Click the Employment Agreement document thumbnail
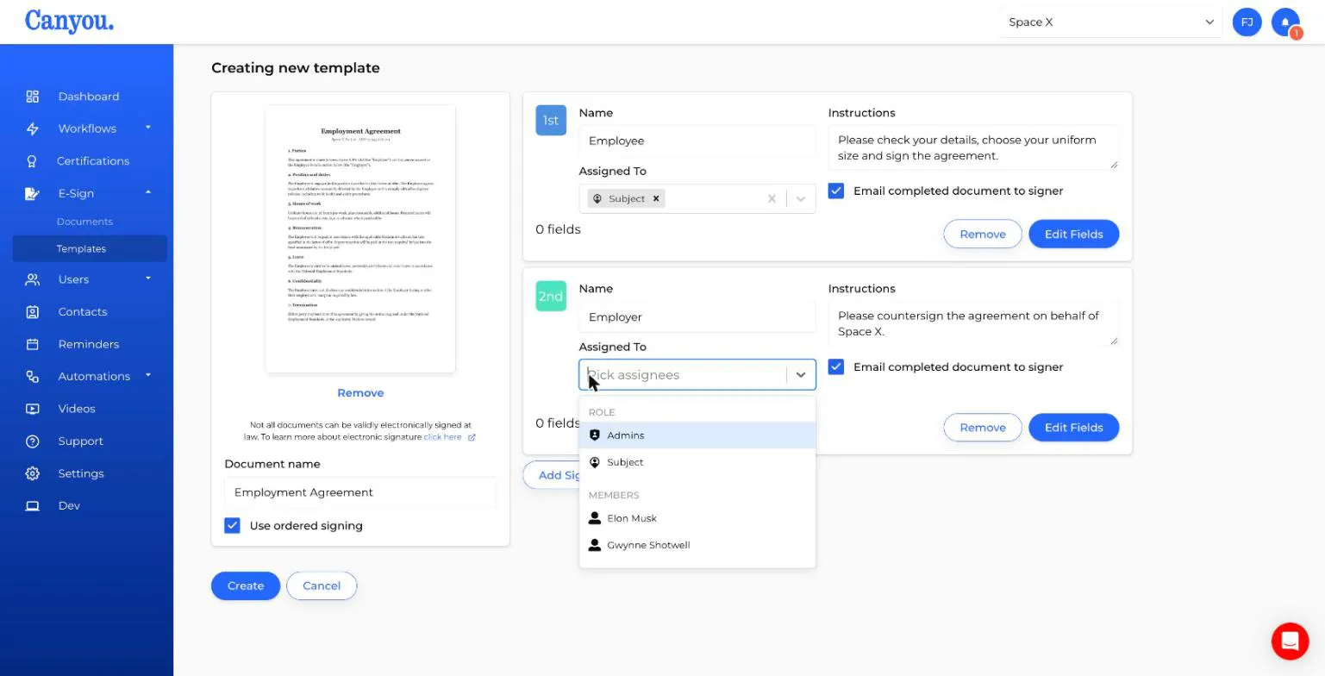 pyautogui.click(x=360, y=239)
